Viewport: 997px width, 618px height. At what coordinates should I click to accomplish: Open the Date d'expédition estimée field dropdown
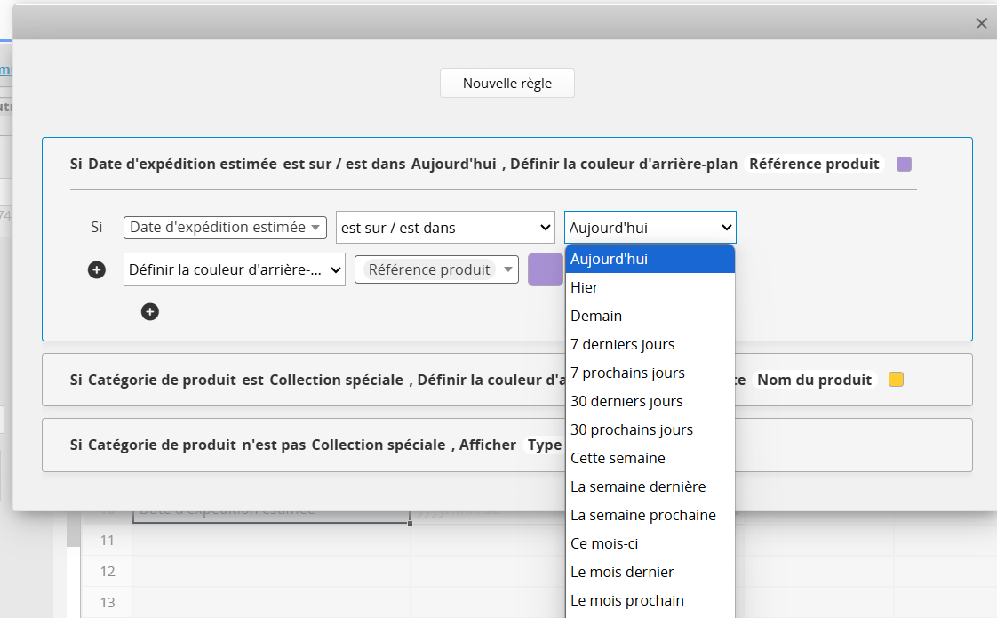(225, 228)
